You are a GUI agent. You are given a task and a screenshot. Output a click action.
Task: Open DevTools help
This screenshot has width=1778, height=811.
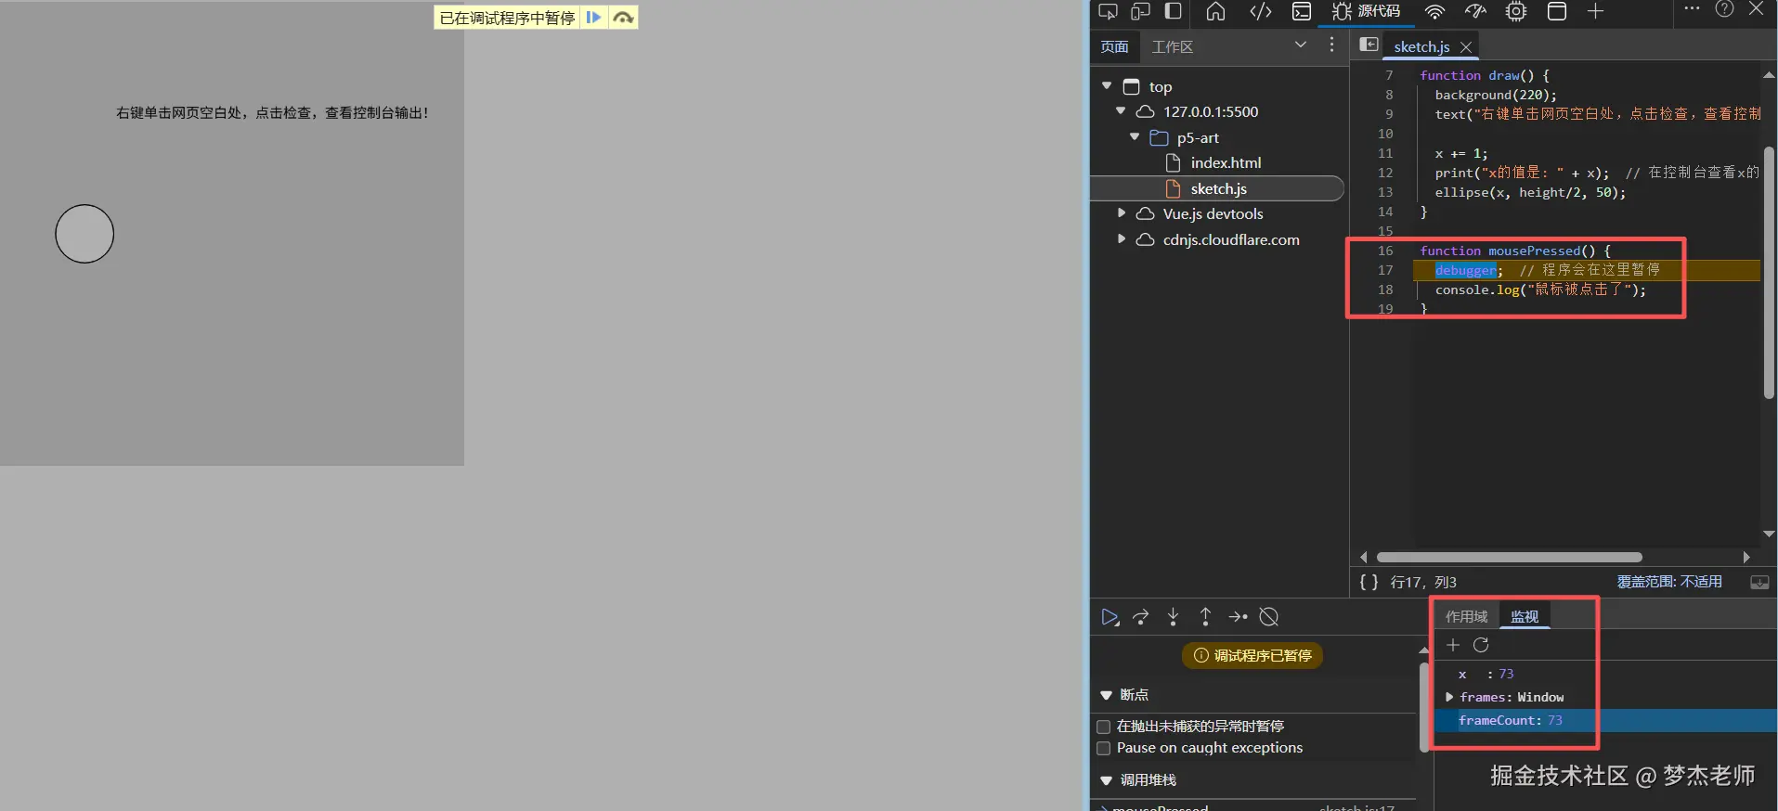1724,9
